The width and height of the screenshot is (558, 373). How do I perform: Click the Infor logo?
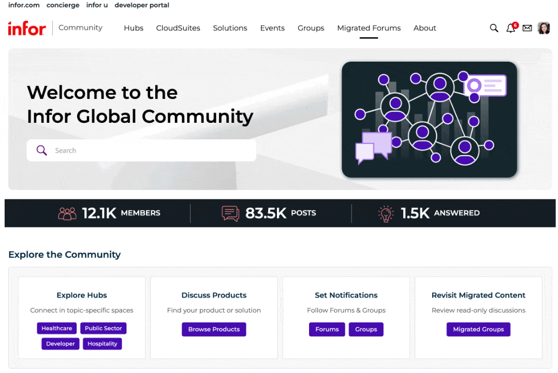[26, 28]
